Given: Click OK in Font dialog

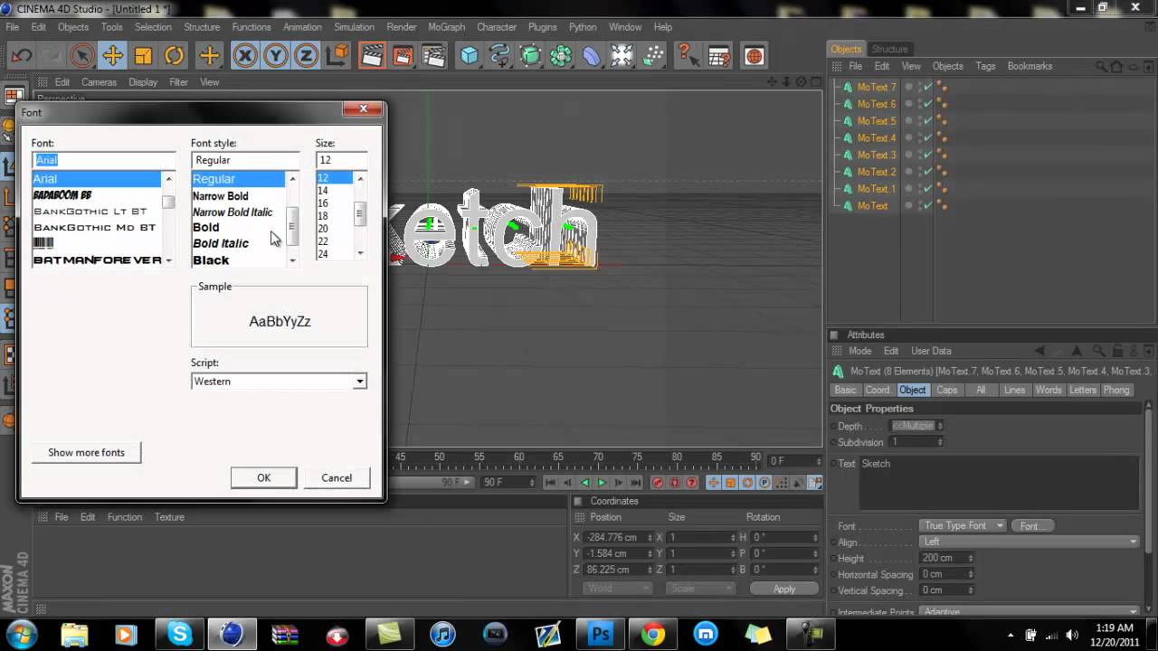Looking at the screenshot, I should (263, 477).
